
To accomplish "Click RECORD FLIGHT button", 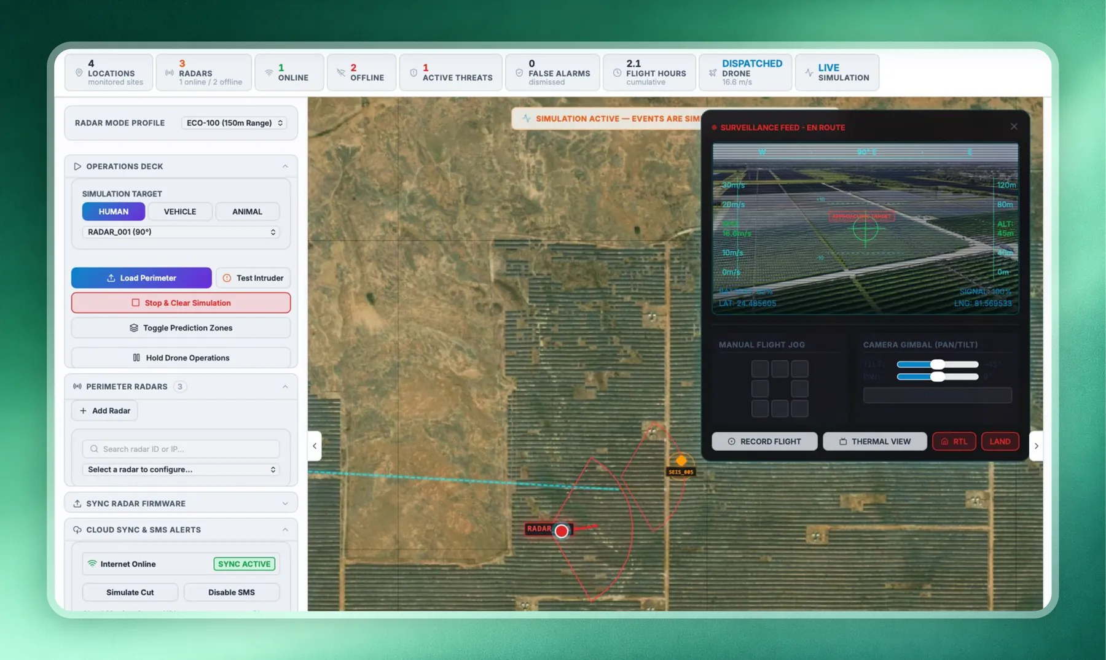I will pyautogui.click(x=764, y=441).
